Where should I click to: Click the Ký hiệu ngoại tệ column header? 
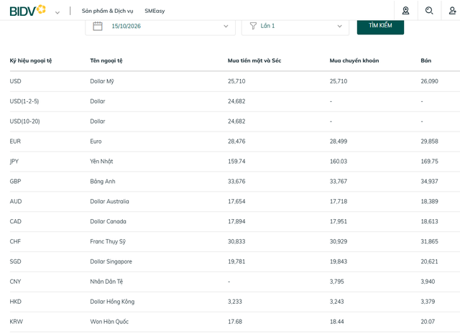point(31,60)
